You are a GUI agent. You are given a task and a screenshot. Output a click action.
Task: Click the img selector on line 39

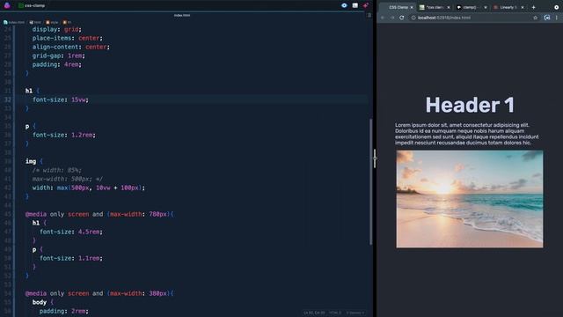[x=31, y=161]
